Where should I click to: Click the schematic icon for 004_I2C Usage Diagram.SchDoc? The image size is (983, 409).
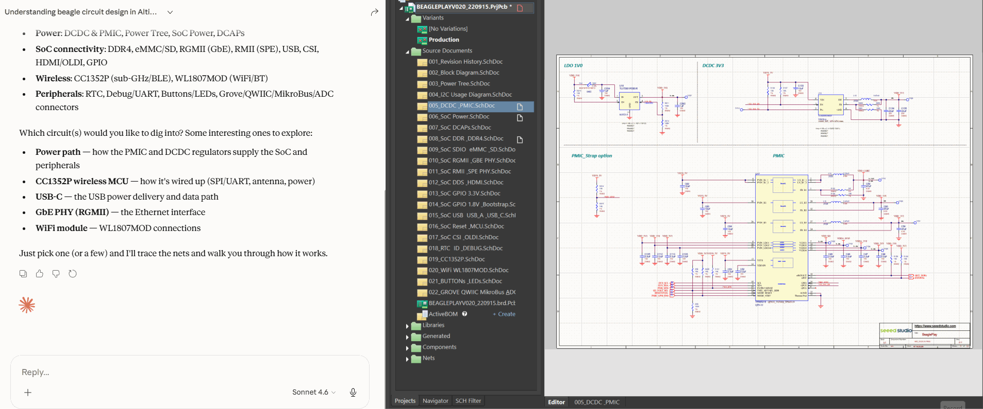[x=422, y=95]
